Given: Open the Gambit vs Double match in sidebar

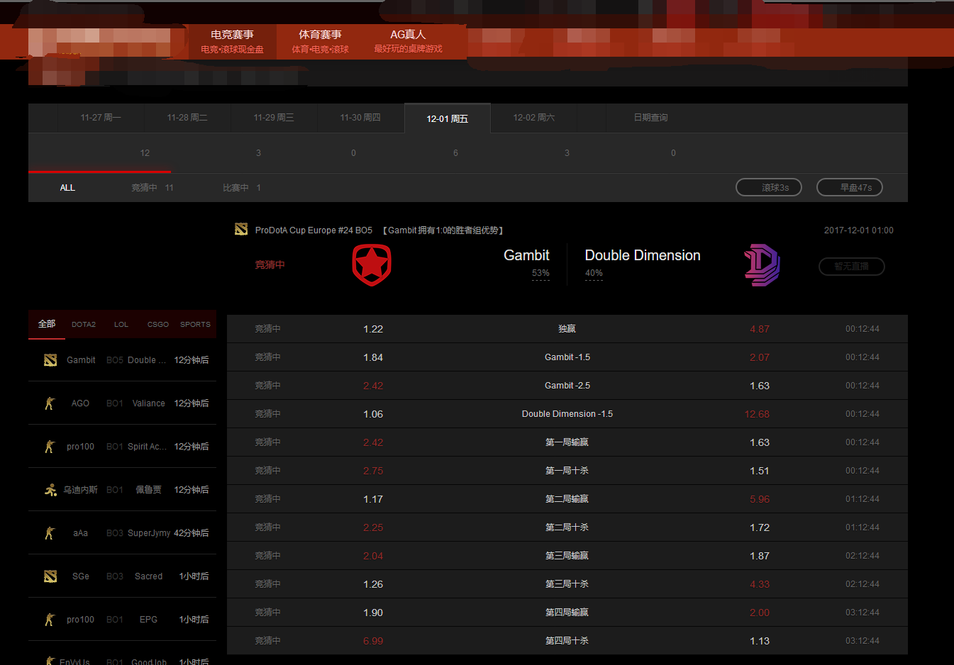Looking at the screenshot, I should (x=122, y=360).
